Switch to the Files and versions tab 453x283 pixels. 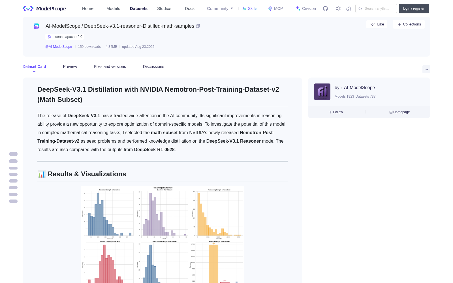tap(110, 67)
